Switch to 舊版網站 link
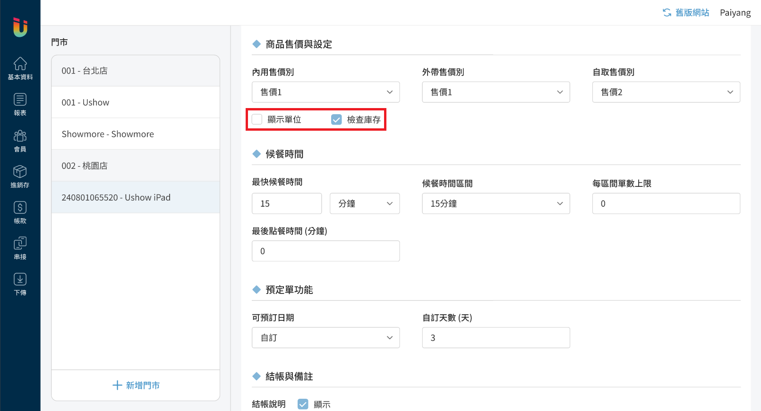Viewport: 761px width, 411px height. pos(686,13)
